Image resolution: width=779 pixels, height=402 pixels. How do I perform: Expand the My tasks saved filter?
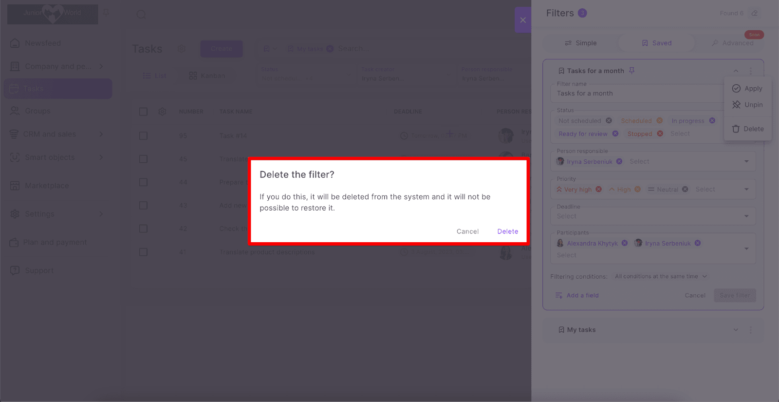pyautogui.click(x=736, y=330)
